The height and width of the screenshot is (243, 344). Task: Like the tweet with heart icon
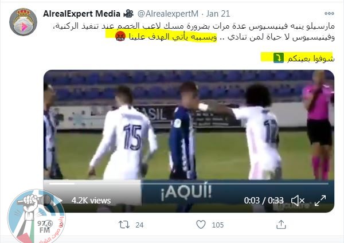(201, 225)
